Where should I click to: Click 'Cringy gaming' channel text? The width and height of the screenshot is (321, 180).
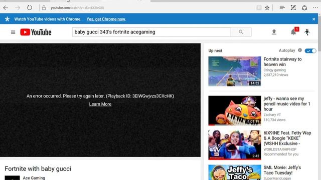pyautogui.click(x=274, y=70)
